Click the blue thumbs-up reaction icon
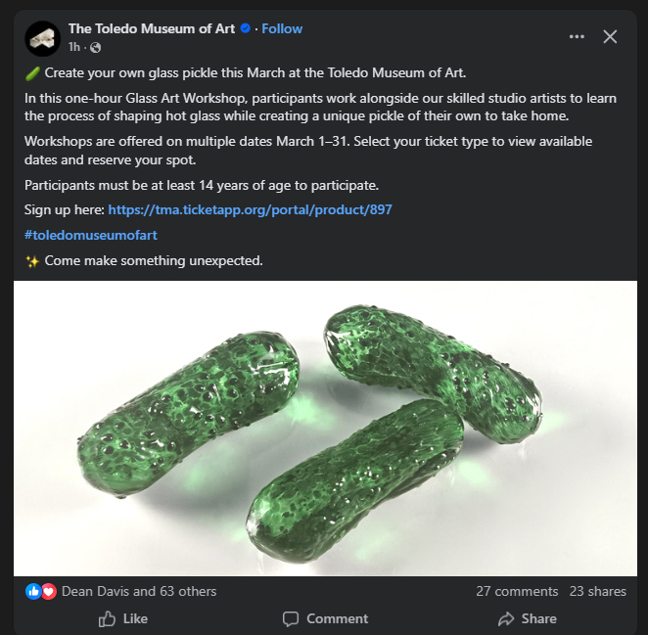Viewport: 648px width, 635px height. pos(34,591)
